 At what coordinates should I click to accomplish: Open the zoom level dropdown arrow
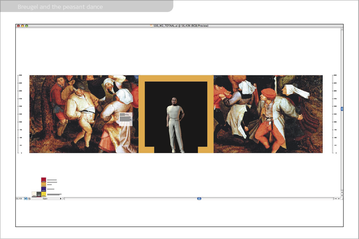[x=26, y=199]
